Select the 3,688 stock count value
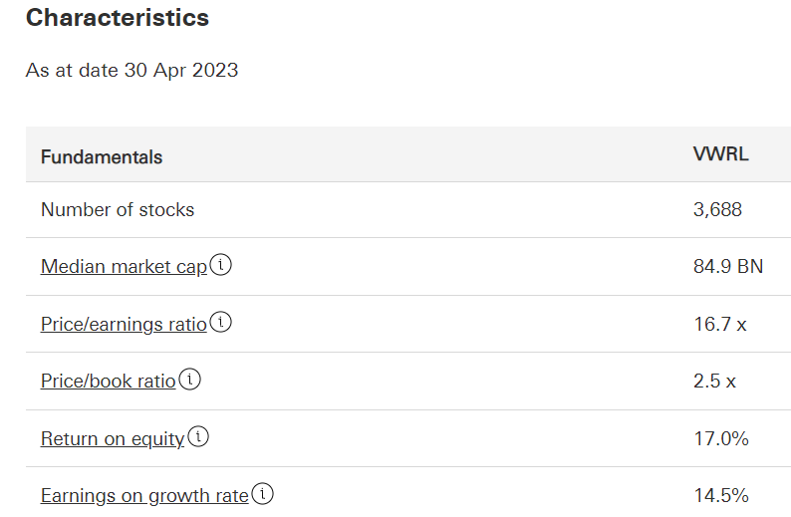 717,209
